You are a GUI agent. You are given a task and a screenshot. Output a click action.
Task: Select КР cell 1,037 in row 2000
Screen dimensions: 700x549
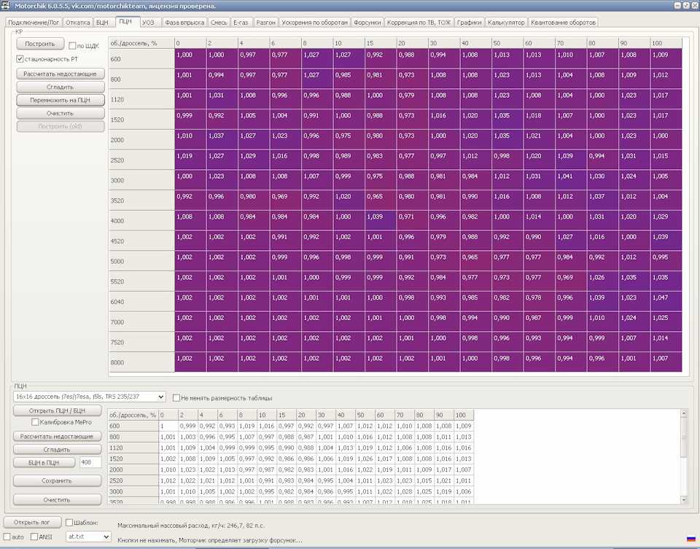pos(222,139)
